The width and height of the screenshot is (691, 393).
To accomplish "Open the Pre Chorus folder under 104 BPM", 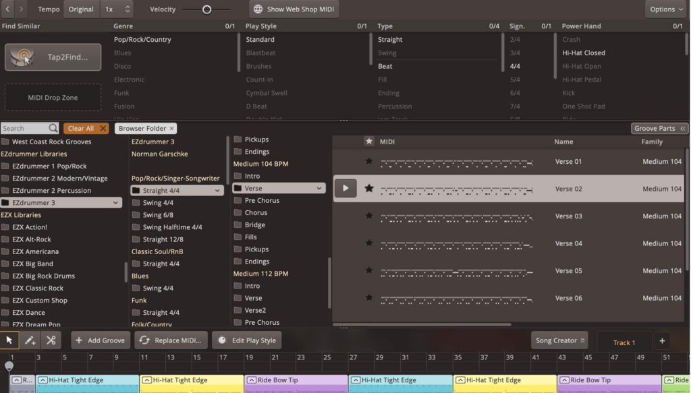I will click(262, 200).
